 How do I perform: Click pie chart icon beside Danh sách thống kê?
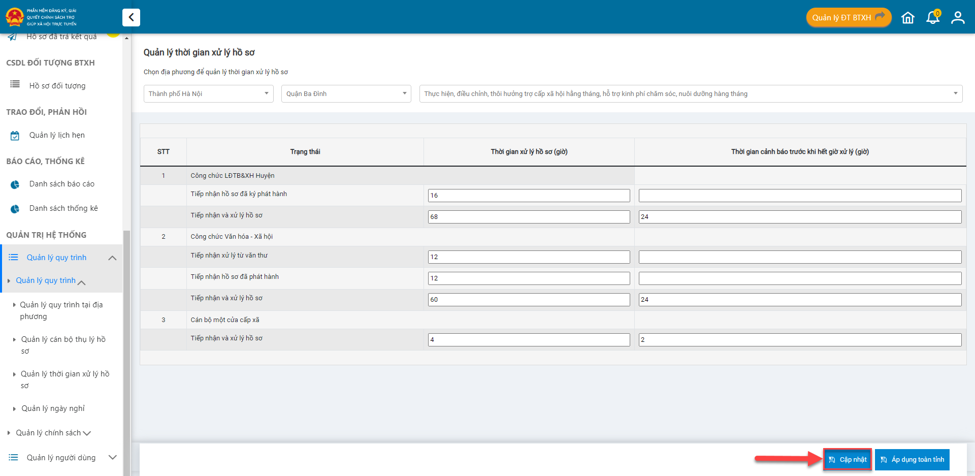pyautogui.click(x=15, y=209)
